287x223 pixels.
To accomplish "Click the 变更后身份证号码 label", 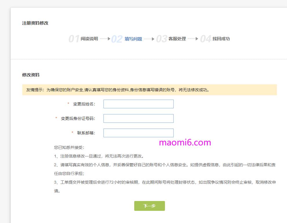I will point(78,118).
